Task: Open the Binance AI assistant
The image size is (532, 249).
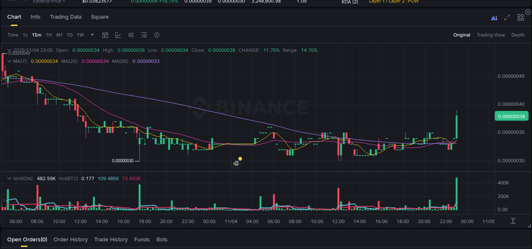Action: click(x=494, y=17)
